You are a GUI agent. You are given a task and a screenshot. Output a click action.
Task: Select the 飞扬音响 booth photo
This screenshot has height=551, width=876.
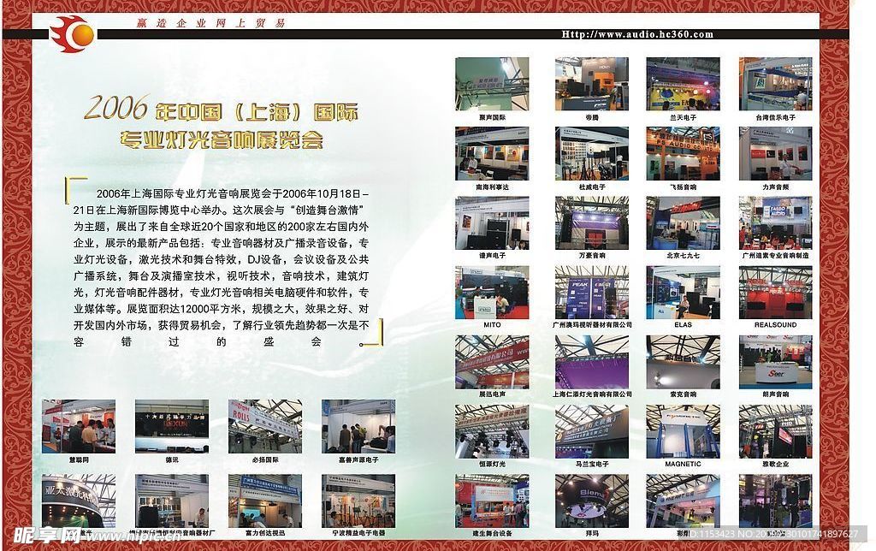[x=683, y=154]
